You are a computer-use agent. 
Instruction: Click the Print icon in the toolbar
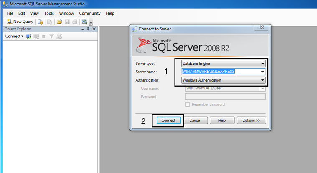pos(75,22)
